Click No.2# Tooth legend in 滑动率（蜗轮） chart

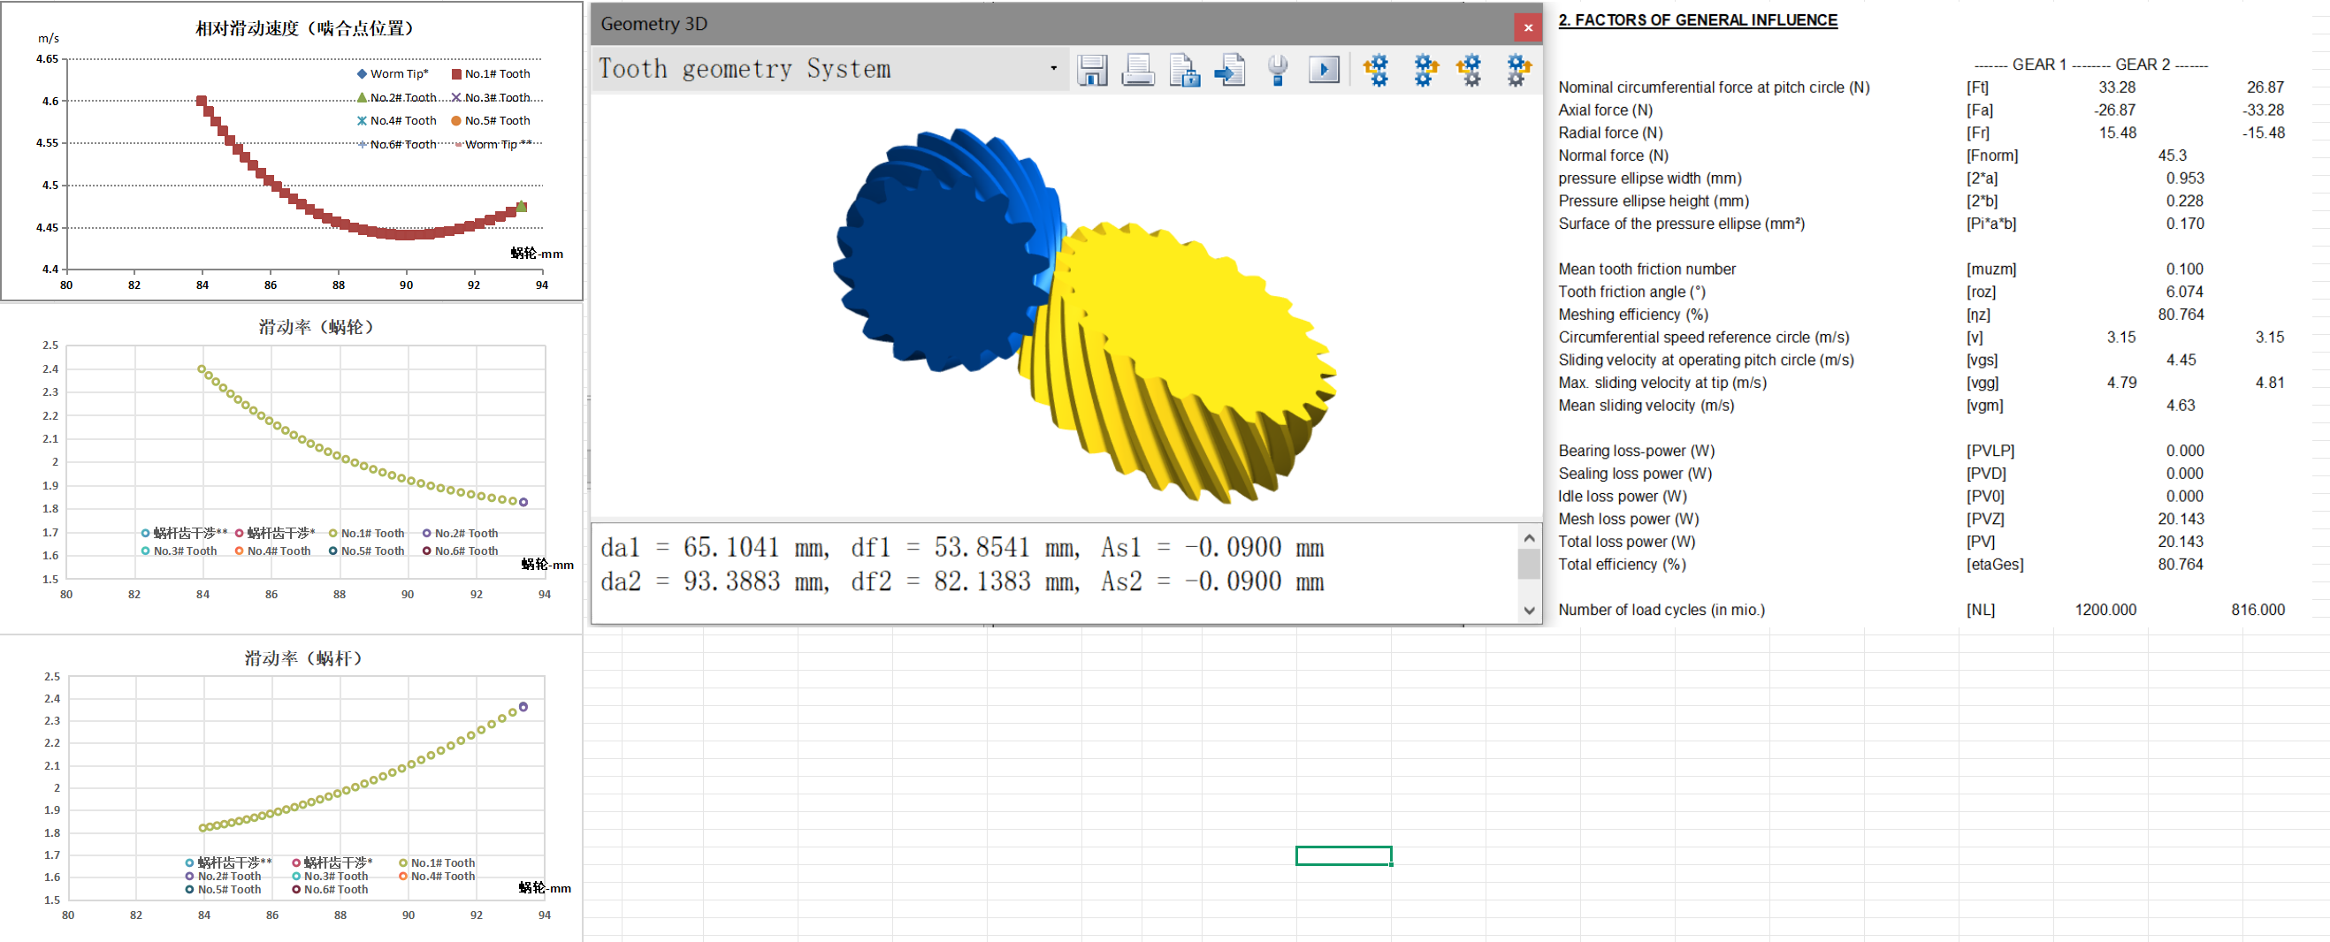click(461, 534)
